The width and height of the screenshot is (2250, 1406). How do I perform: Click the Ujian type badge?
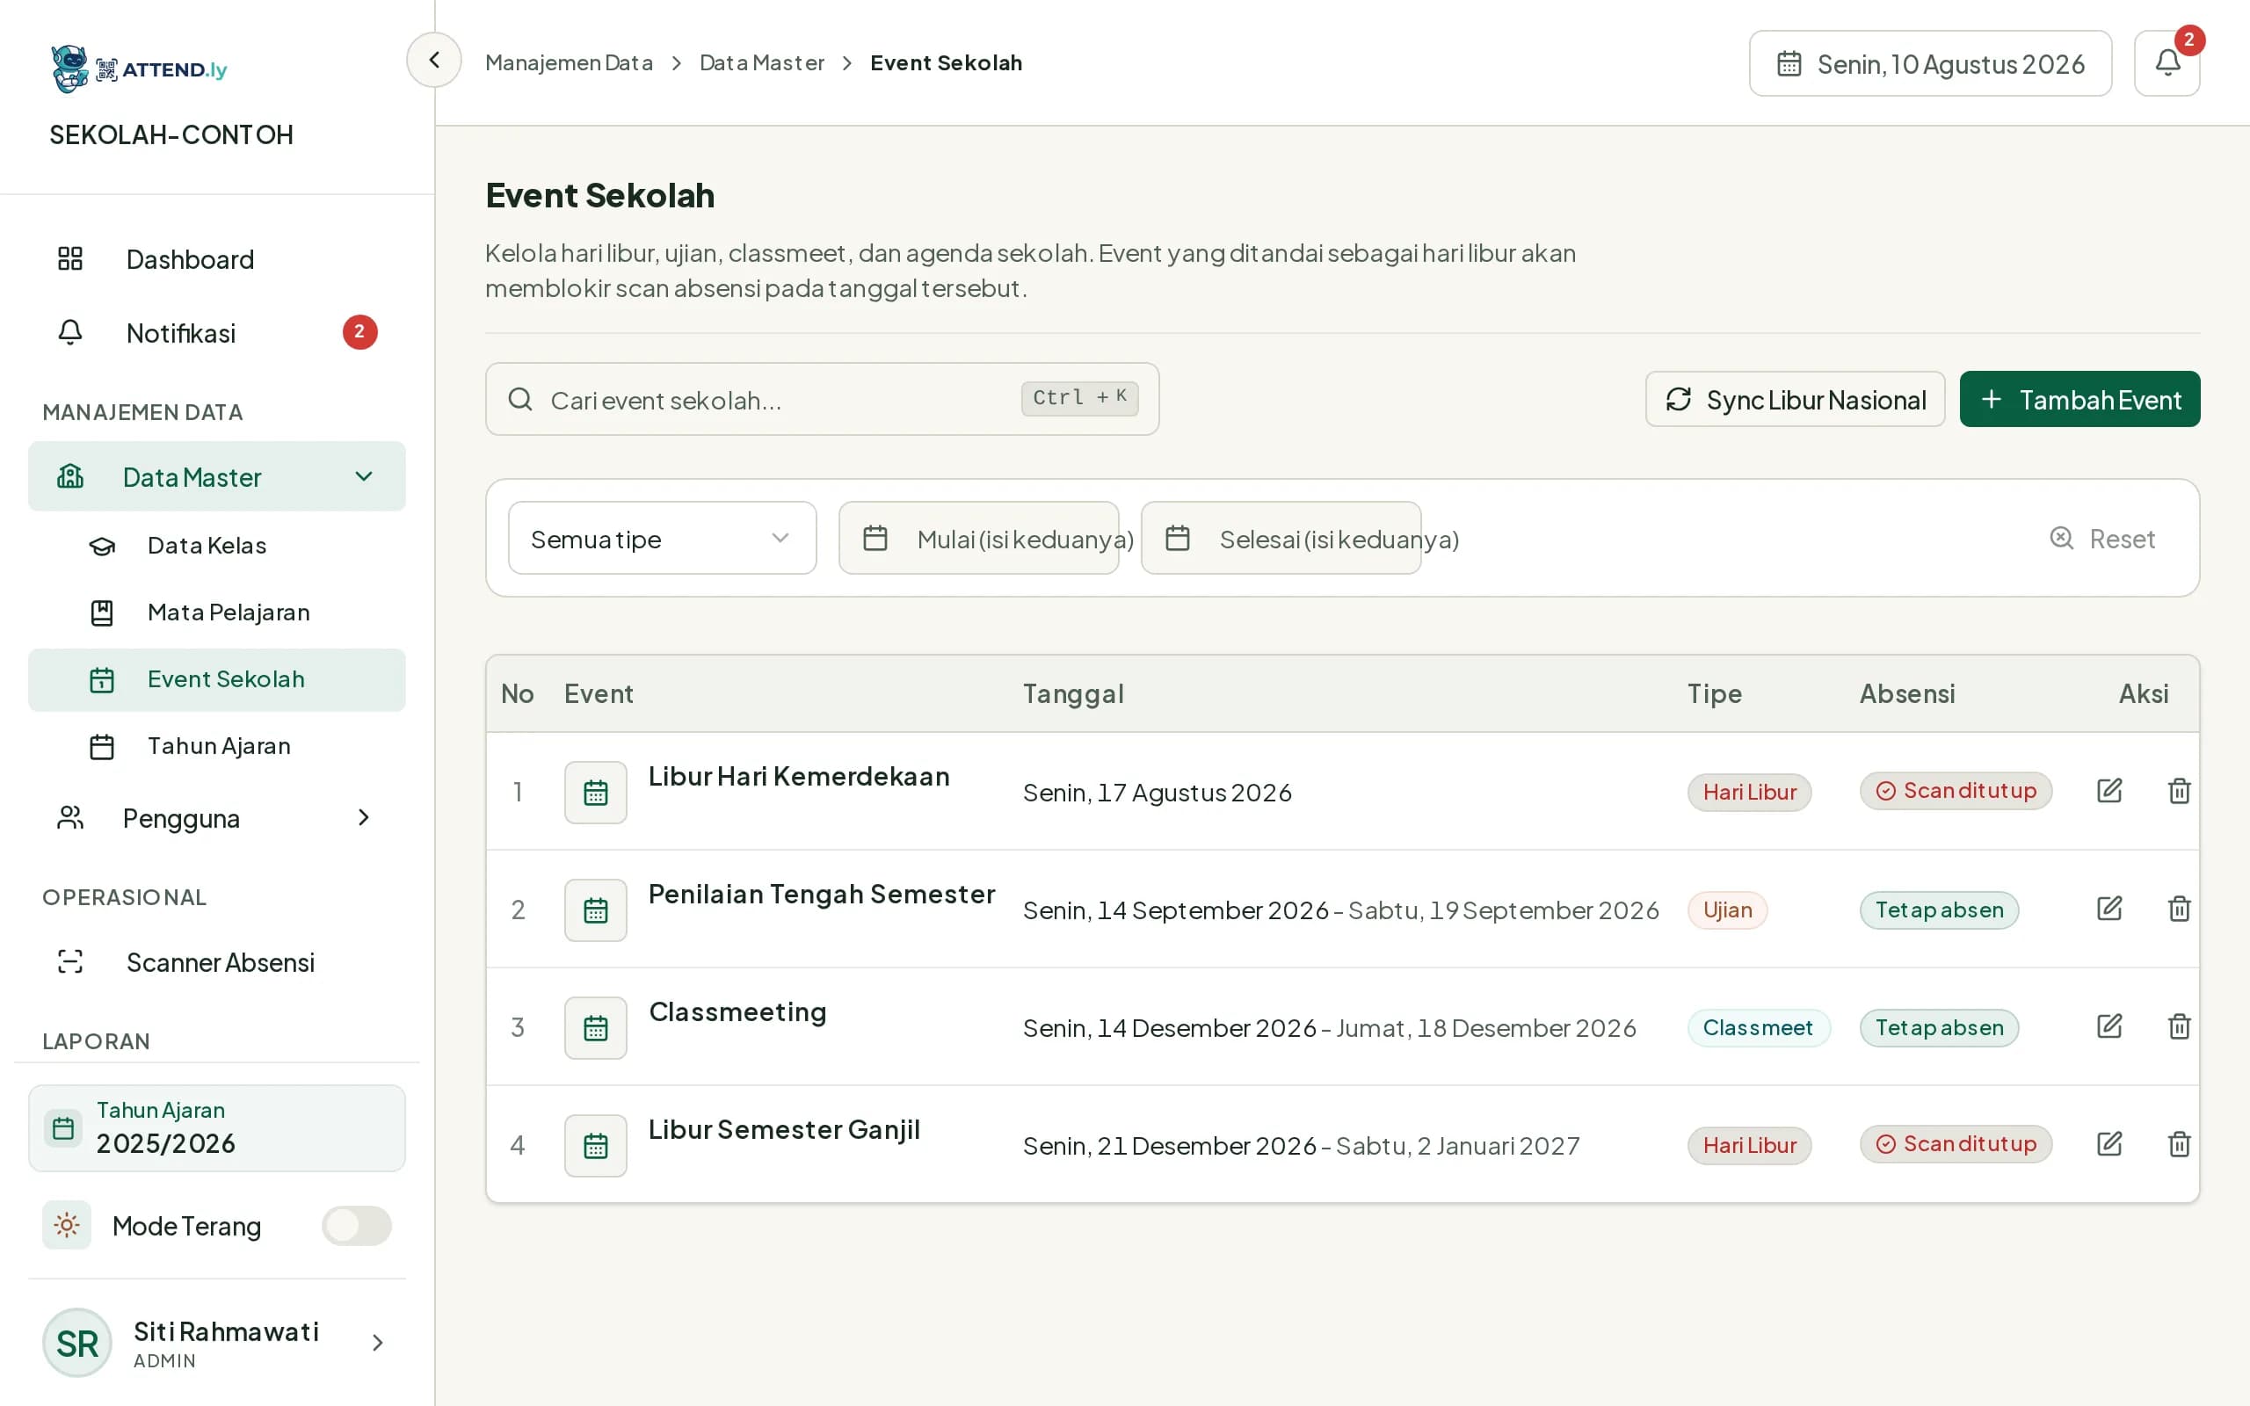[x=1726, y=910]
